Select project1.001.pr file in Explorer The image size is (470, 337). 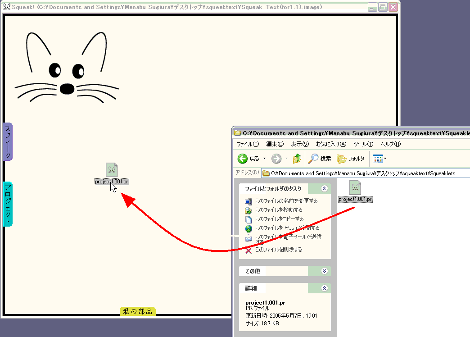355,188
